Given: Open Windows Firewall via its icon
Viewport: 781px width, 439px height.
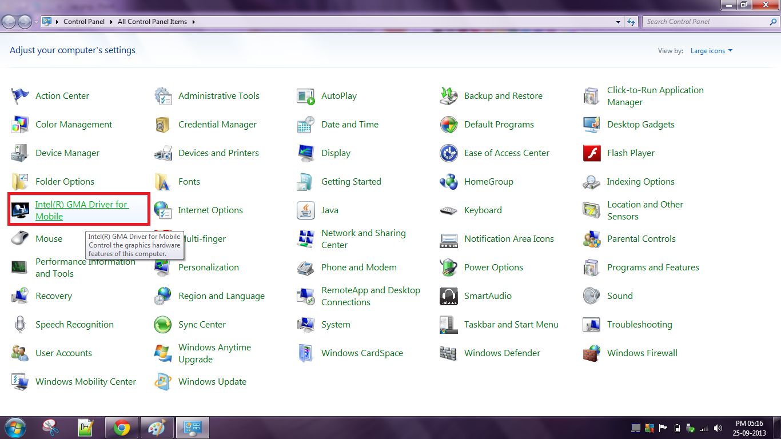Looking at the screenshot, I should pyautogui.click(x=592, y=353).
